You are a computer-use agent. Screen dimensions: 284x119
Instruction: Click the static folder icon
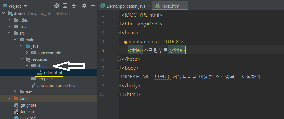coord(34,66)
